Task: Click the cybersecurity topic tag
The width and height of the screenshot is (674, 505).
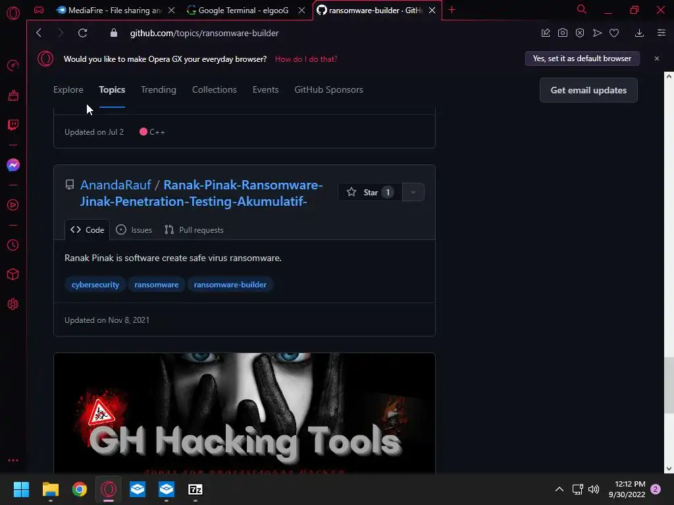Action: click(95, 285)
